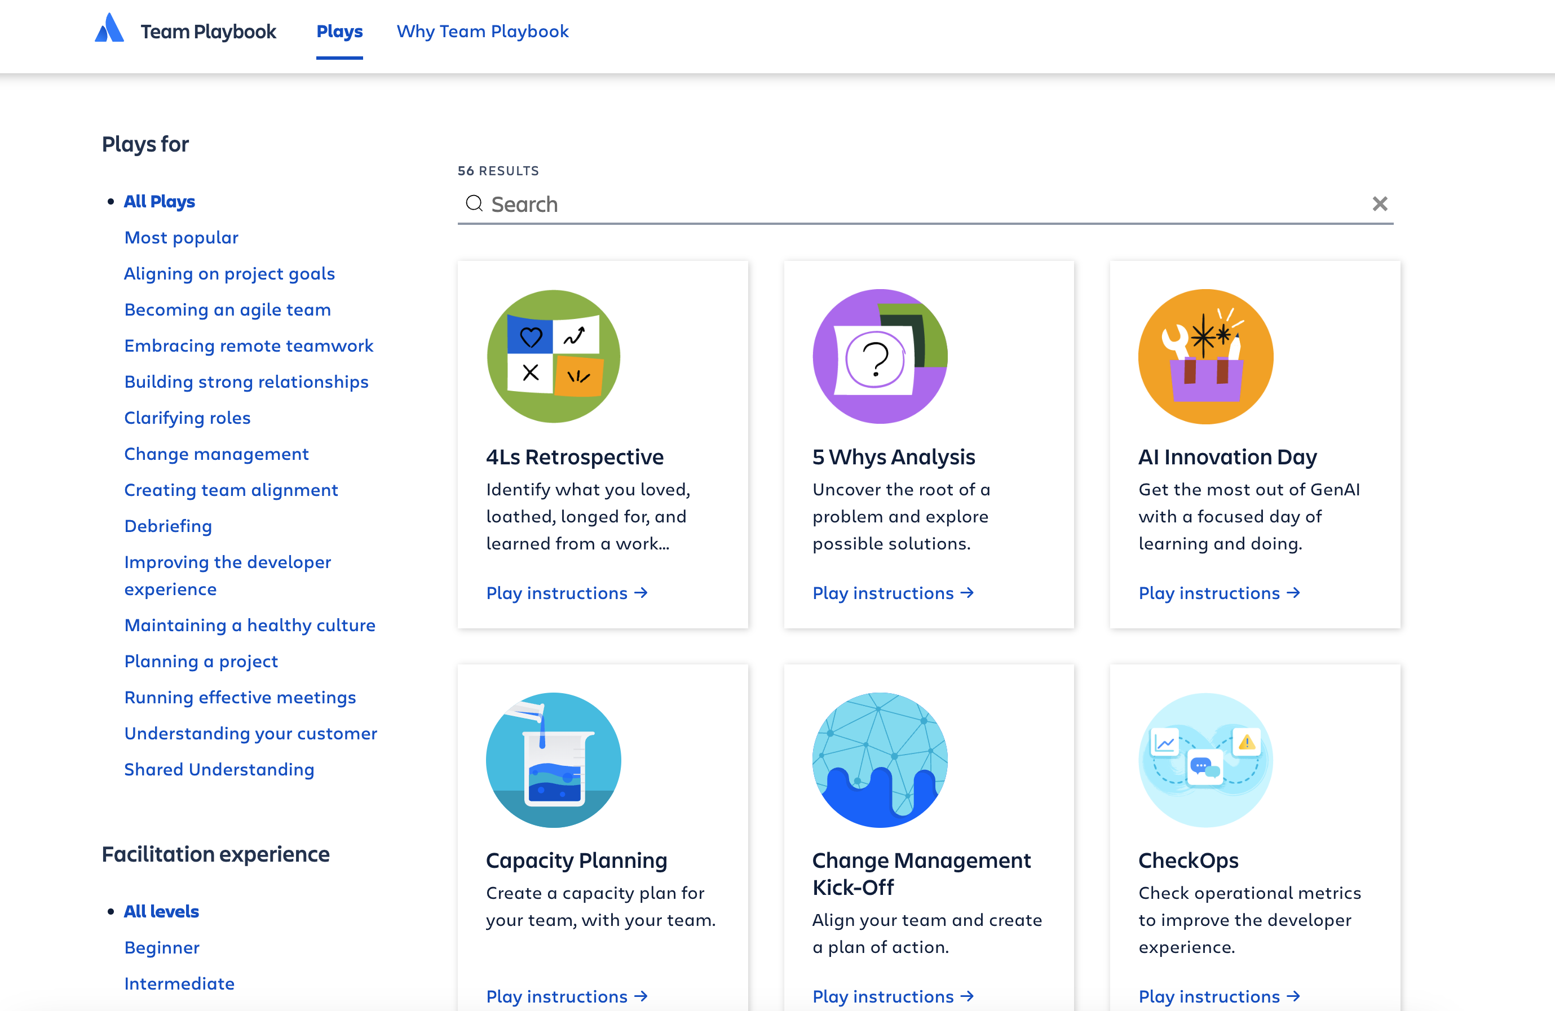Filter plays by Most popular
This screenshot has width=1555, height=1011.
181,238
